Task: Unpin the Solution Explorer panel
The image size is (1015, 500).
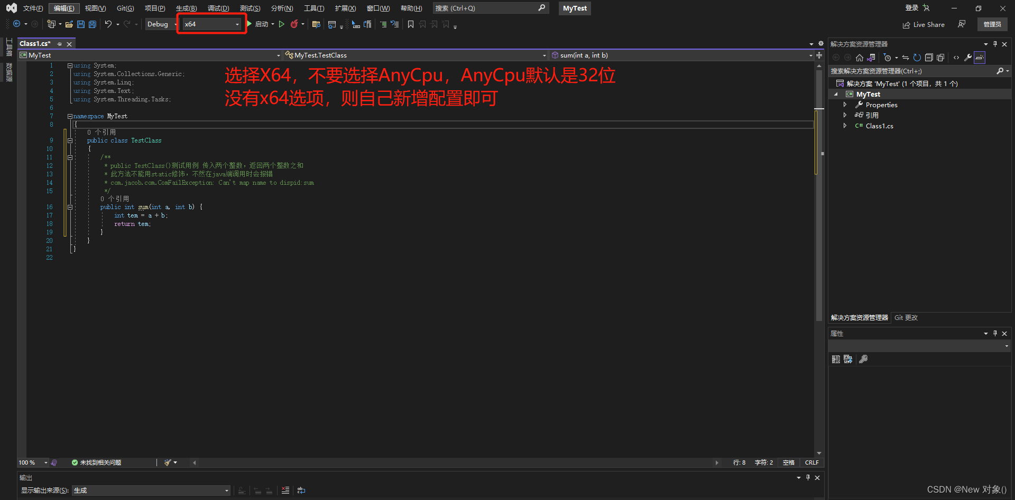Action: [995, 44]
